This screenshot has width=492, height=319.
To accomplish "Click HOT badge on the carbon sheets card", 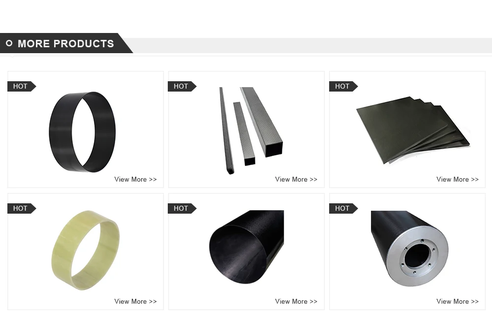I will click(343, 86).
